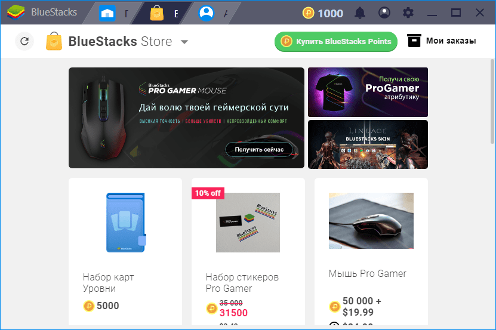Open the Мои заказы link

(451, 41)
